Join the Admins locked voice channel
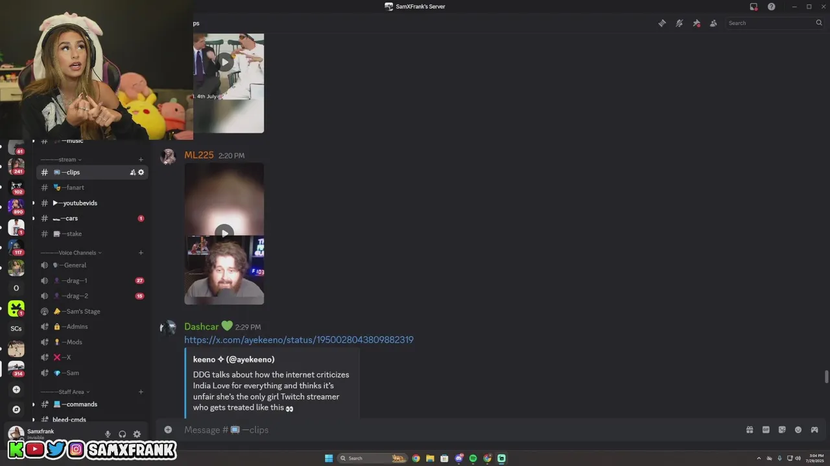Viewport: 830px width, 466px height. (x=91, y=327)
